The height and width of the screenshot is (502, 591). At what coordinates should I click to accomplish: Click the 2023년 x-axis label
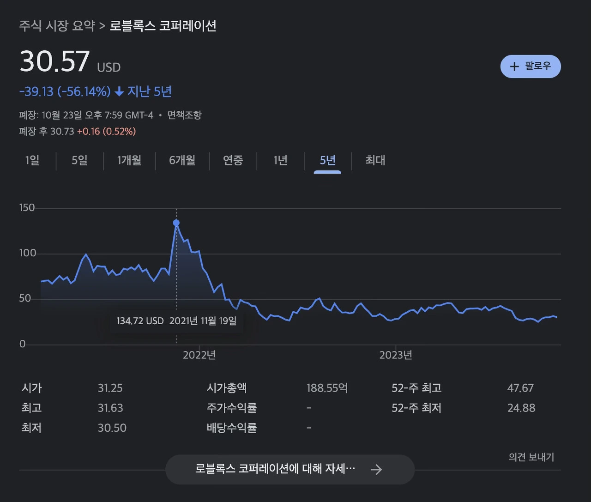[396, 355]
